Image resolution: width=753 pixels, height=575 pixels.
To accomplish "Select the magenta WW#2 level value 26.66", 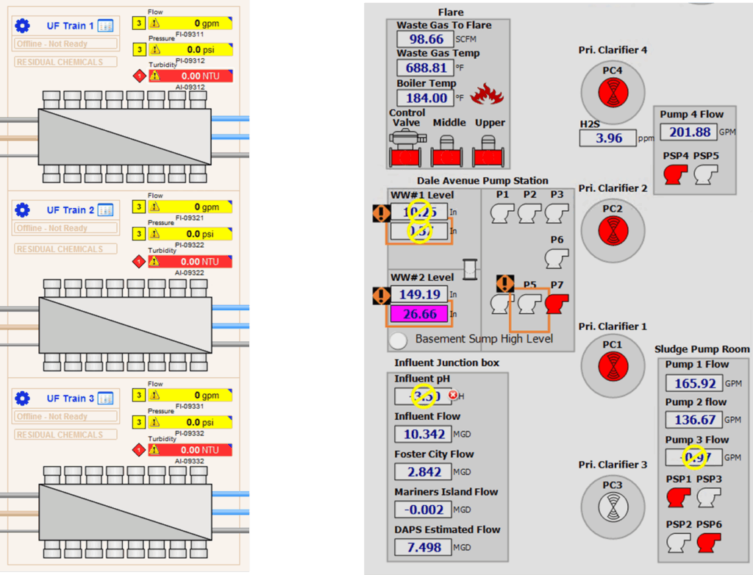I will click(x=419, y=315).
